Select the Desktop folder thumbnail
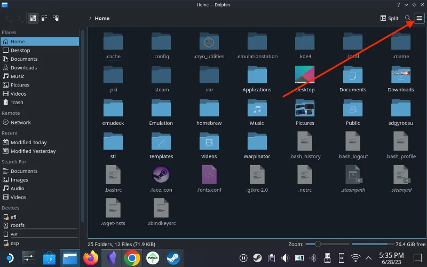 pyautogui.click(x=305, y=74)
